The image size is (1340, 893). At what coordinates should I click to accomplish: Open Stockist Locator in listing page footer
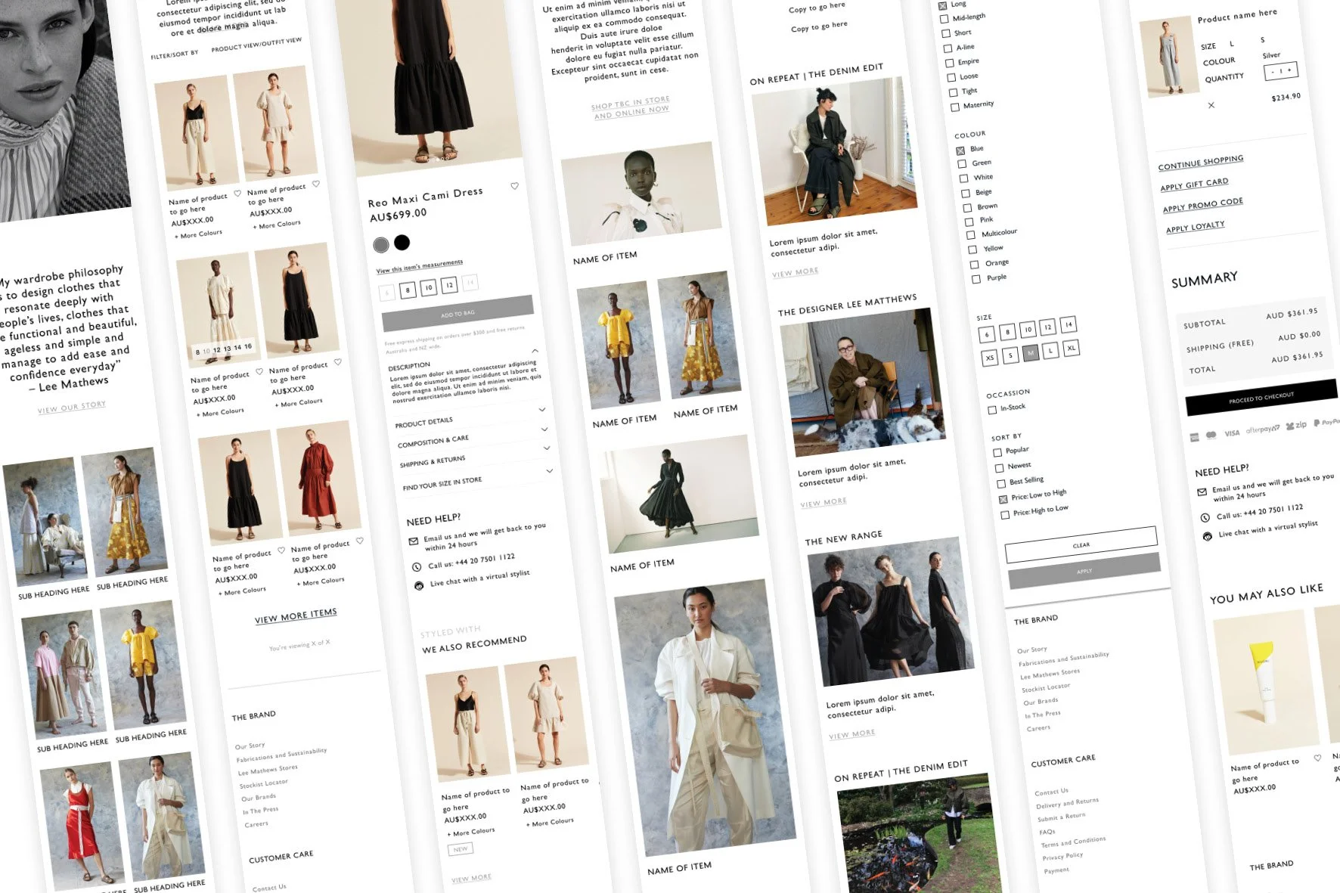264,783
